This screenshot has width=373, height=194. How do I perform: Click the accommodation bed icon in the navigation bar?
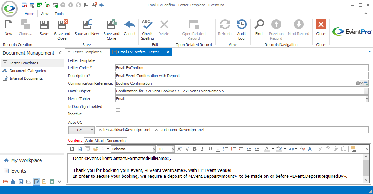6,182
